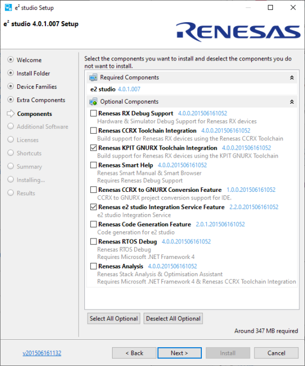Viewport: 305px width, 366px height.
Task: Maximize the setup window
Action: [x=270, y=7]
